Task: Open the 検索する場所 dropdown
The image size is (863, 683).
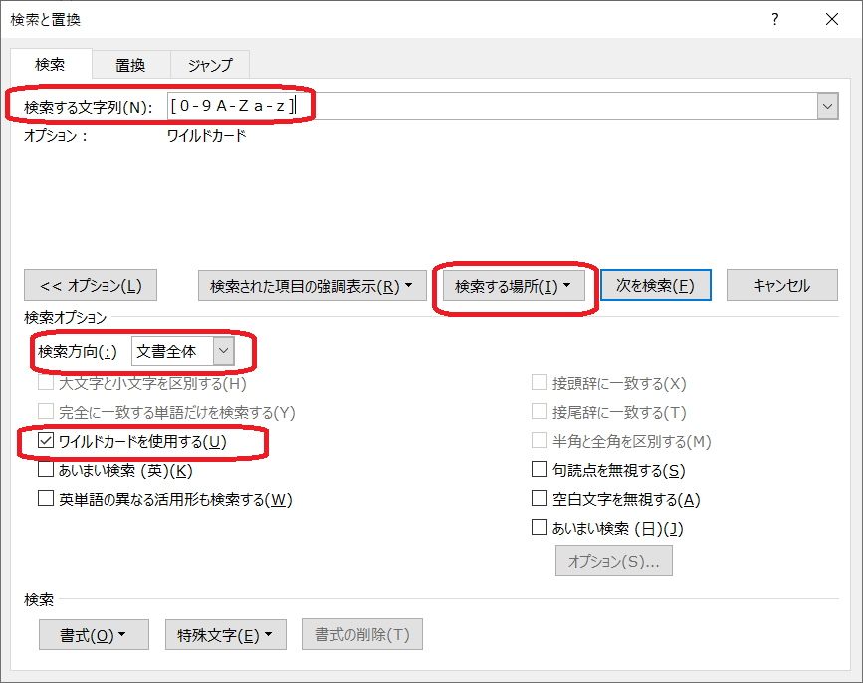Action: [514, 286]
